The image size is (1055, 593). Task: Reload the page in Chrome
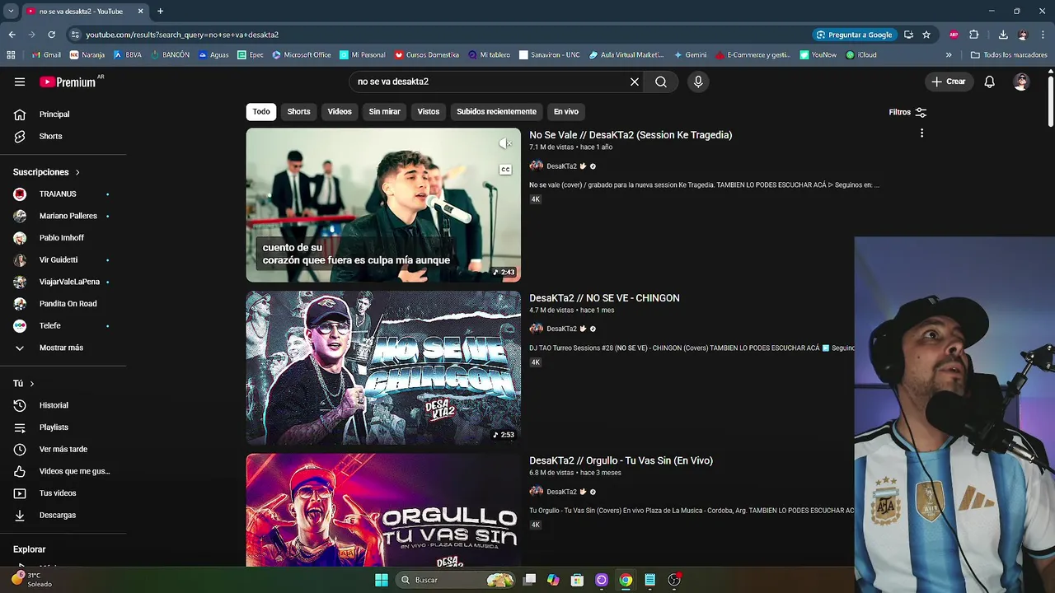tap(51, 35)
